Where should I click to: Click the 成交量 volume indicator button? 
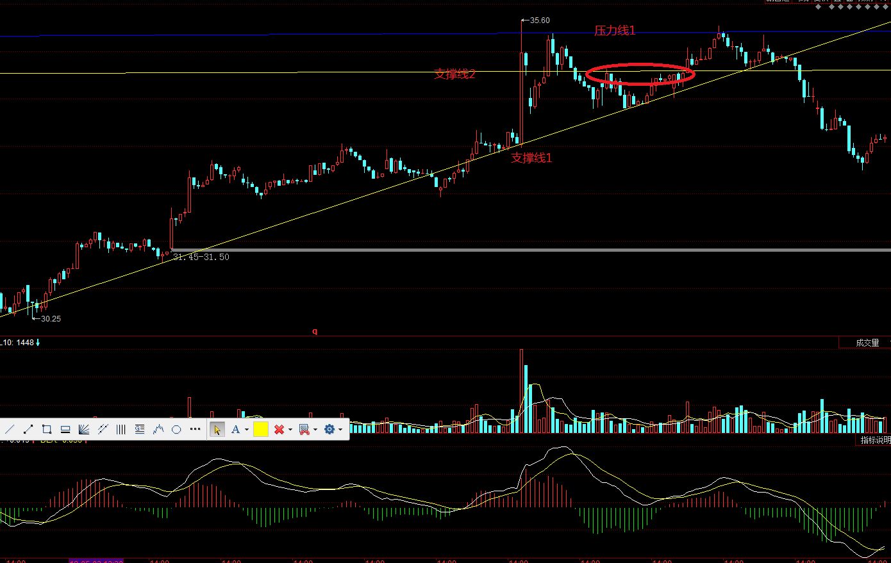[867, 343]
